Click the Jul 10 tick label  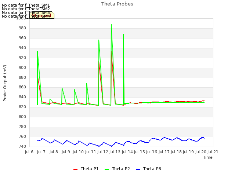point(78,152)
